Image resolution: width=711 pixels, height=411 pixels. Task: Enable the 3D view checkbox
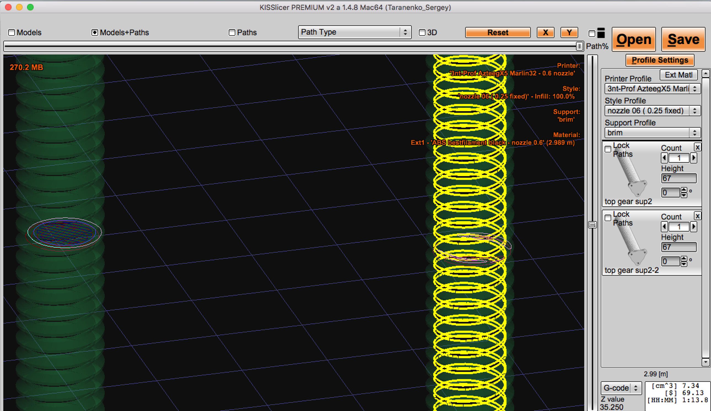(422, 32)
